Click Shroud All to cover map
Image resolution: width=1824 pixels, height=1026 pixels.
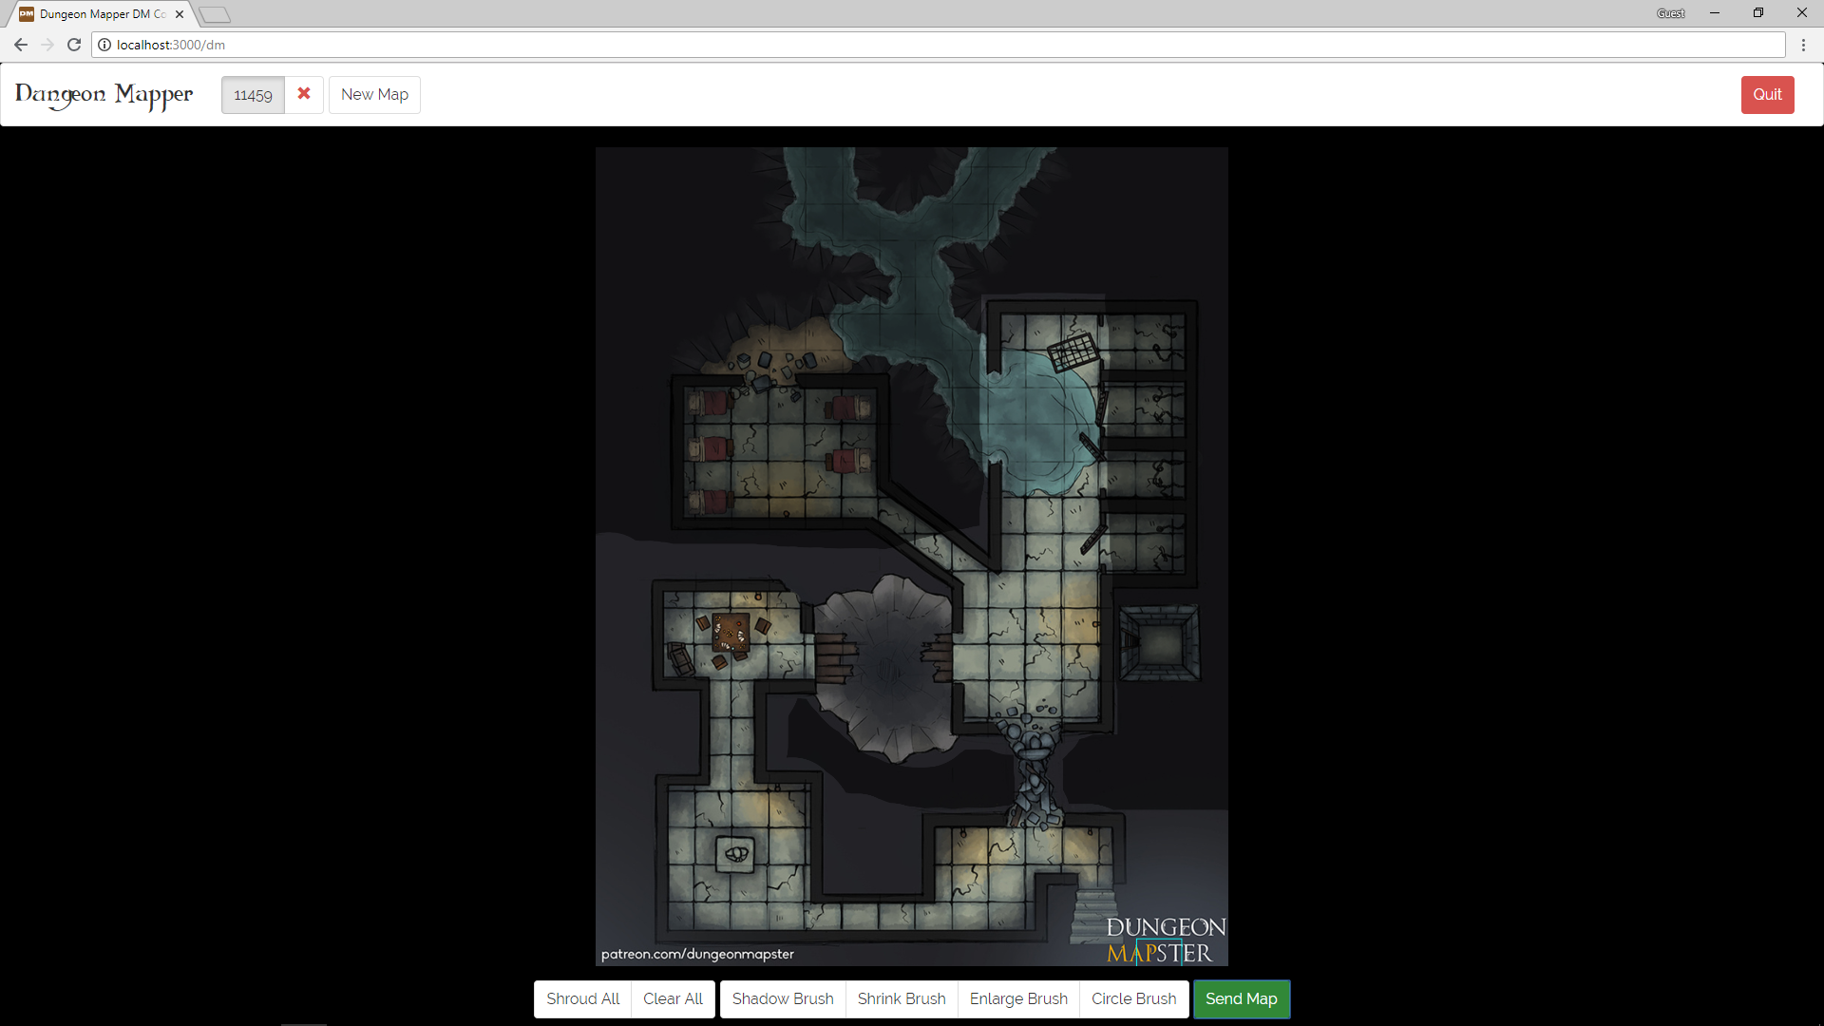click(x=582, y=998)
